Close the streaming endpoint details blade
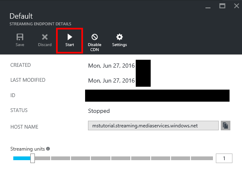The height and width of the screenshot is (178, 242). [x=237, y=6]
